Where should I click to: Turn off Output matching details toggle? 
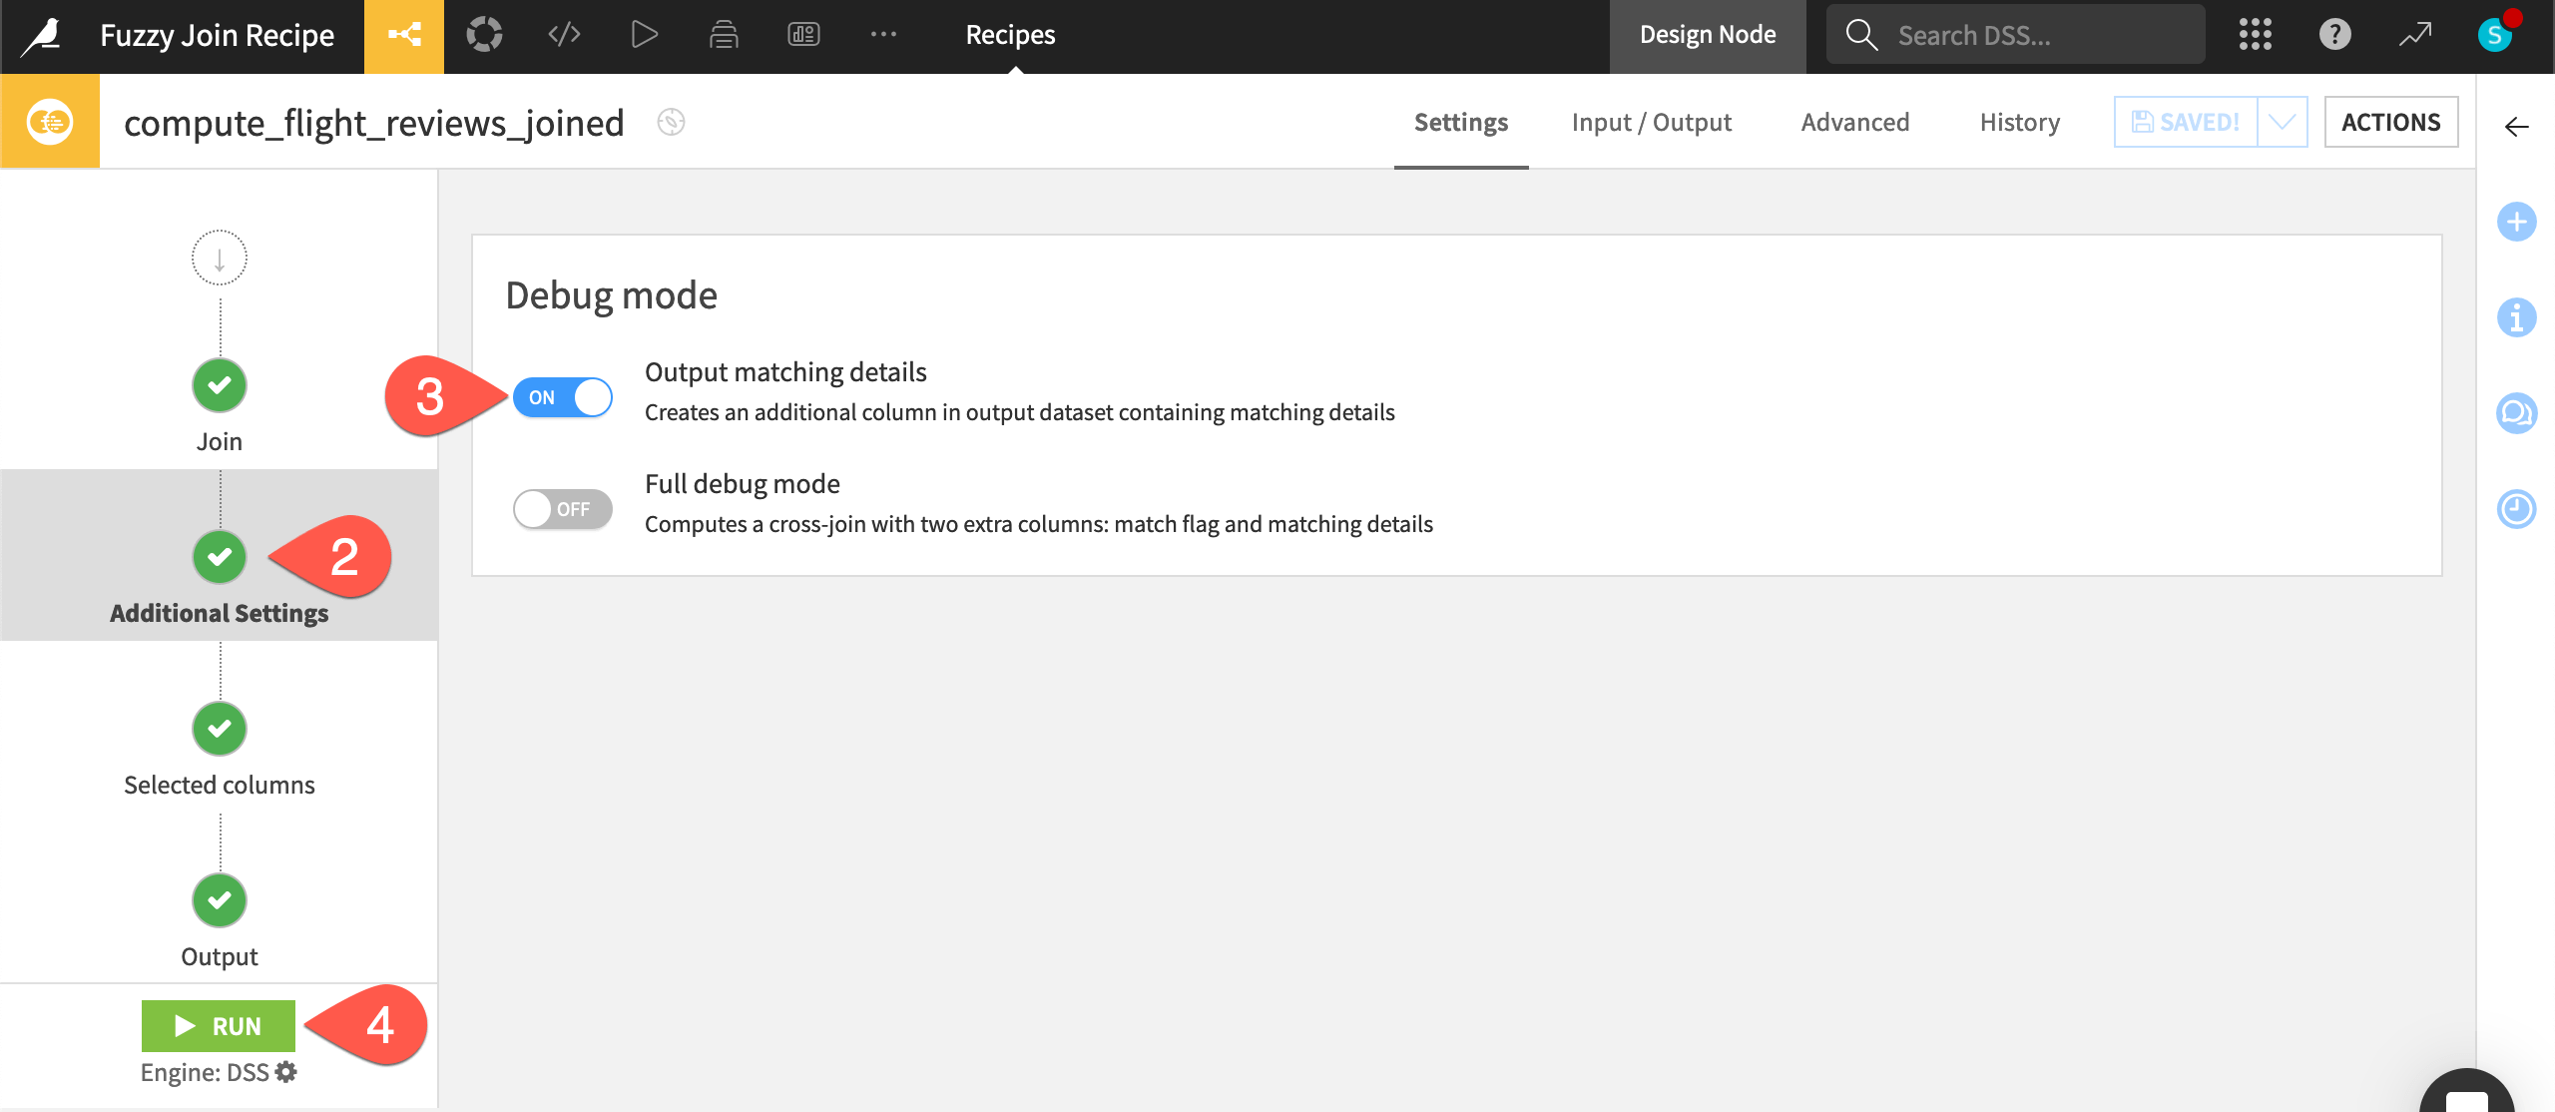coord(563,397)
